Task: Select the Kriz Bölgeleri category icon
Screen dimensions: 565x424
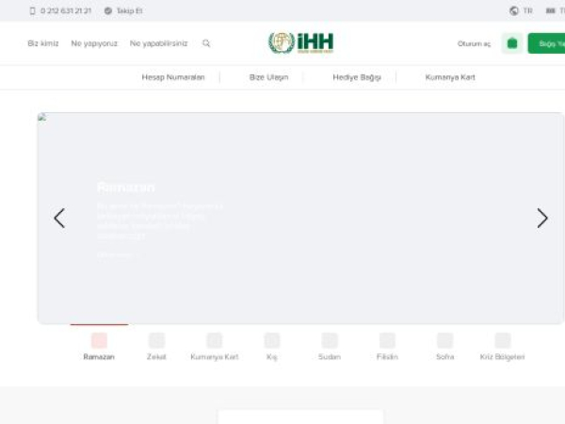Action: [x=503, y=340]
